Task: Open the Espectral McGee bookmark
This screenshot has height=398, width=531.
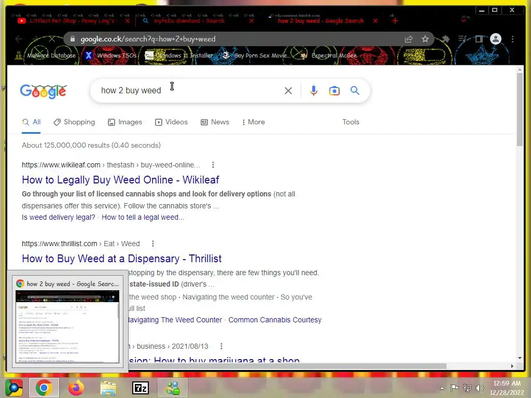Action: pyautogui.click(x=328, y=55)
